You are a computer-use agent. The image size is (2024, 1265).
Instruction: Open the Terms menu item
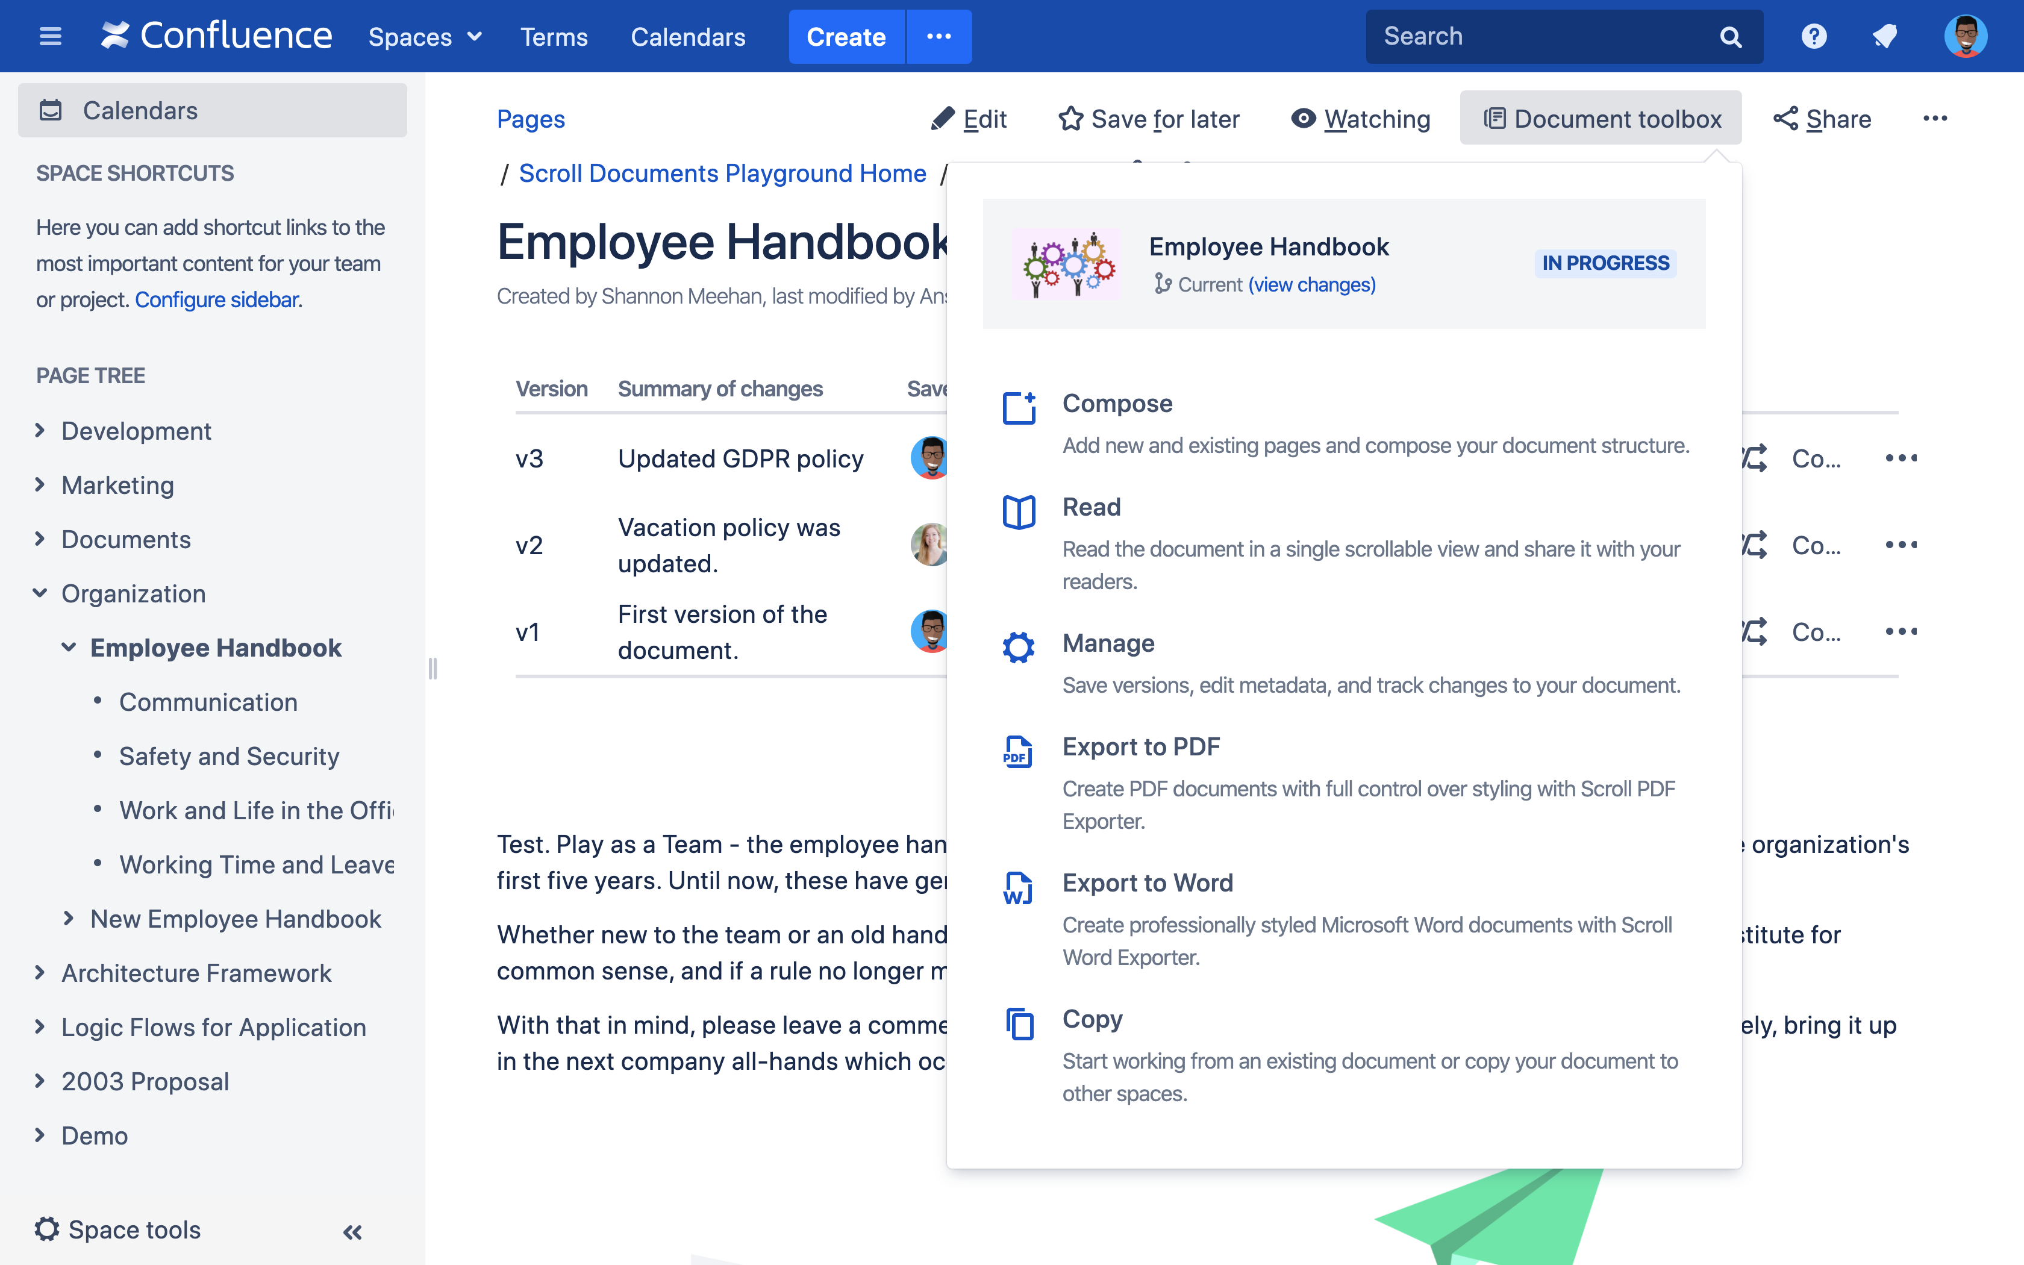pos(554,37)
